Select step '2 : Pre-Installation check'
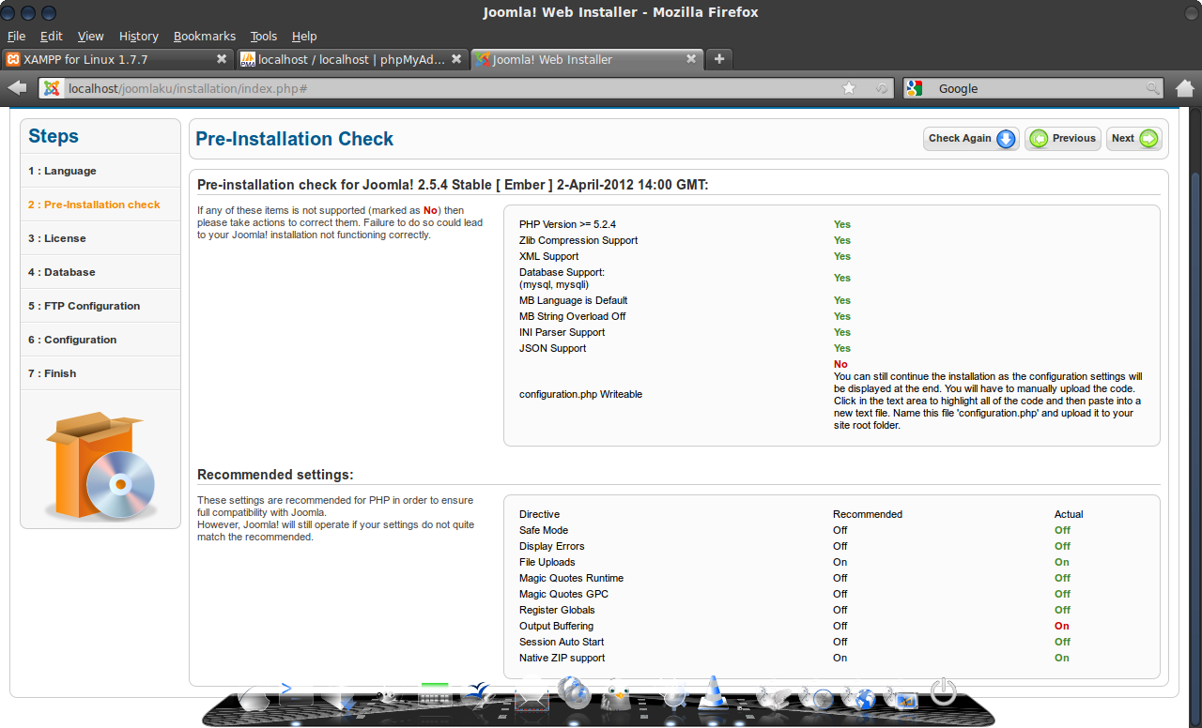 [x=100, y=205]
